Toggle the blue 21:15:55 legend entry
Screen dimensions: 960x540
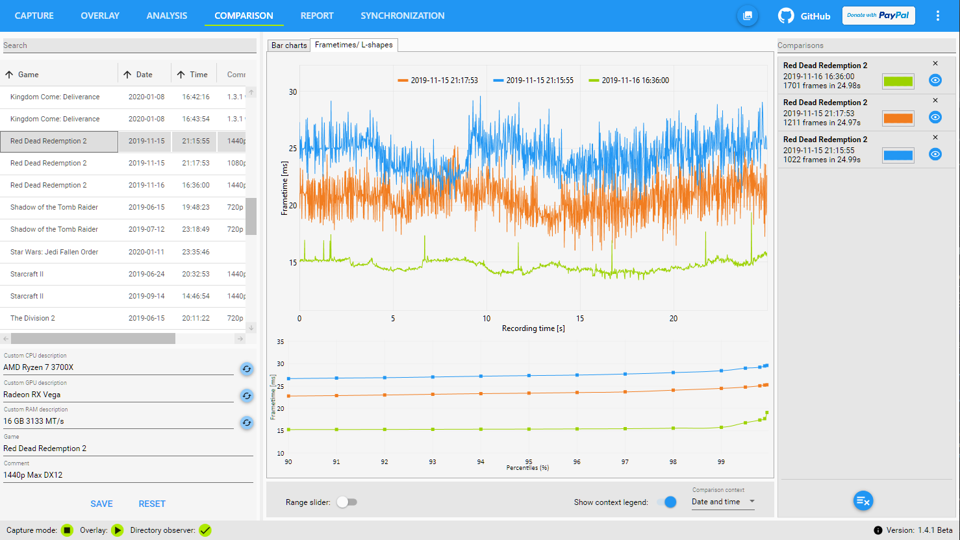pyautogui.click(x=533, y=80)
